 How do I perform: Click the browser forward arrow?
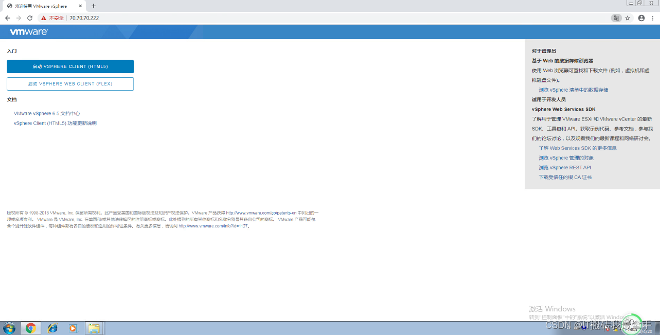(x=19, y=18)
